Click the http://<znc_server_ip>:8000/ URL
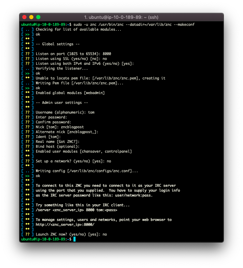243x268 pixels. point(65,224)
